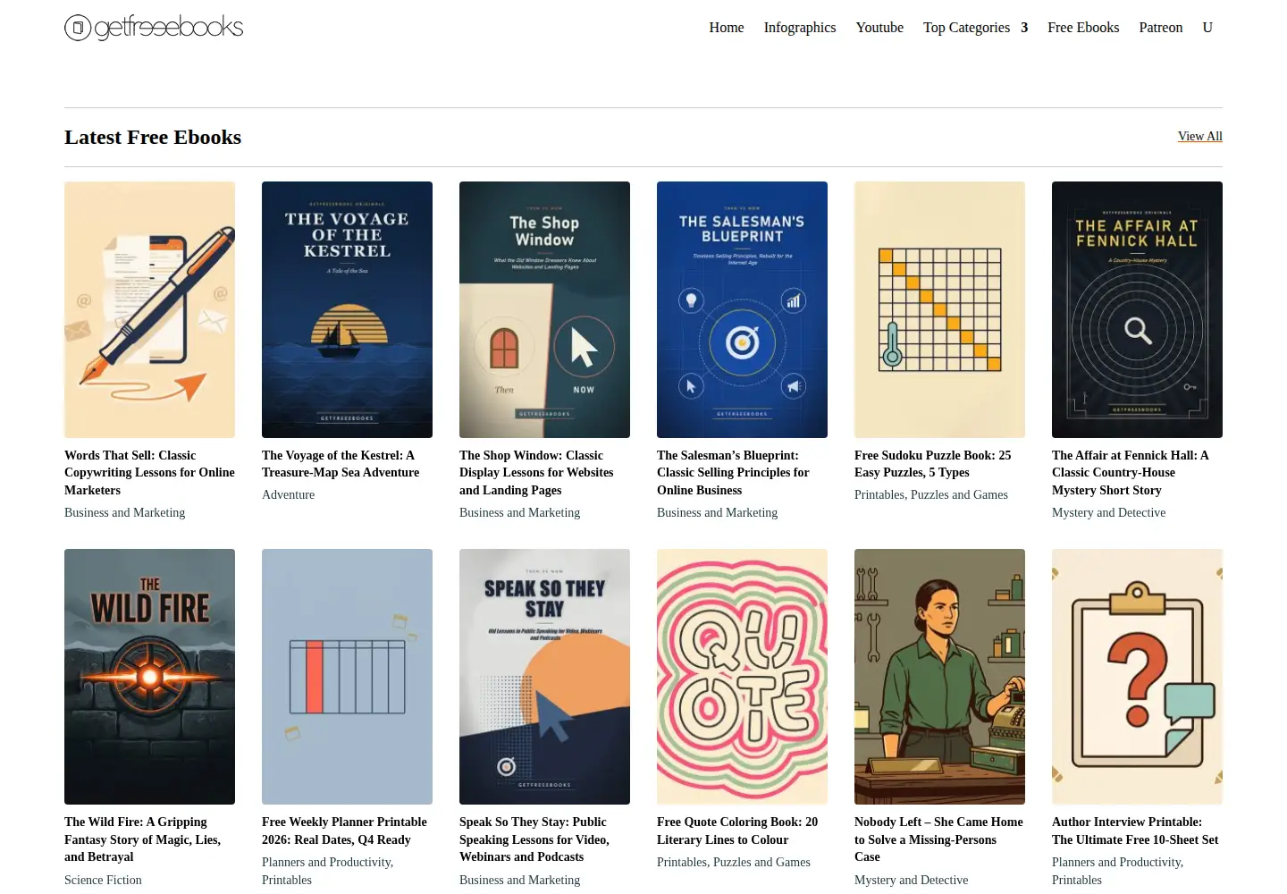Click Speak So They Stay title link
Screen dimensions: 1287x894
[x=534, y=839]
